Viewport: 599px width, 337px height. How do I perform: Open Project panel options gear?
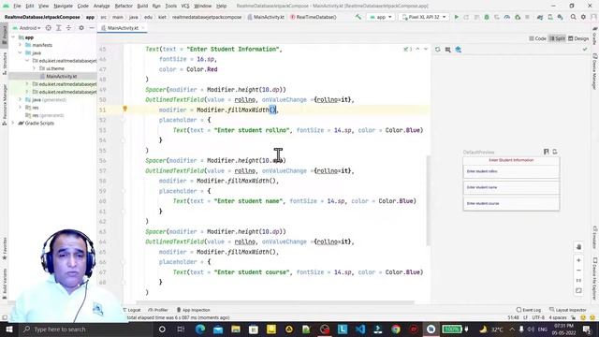(x=81, y=28)
